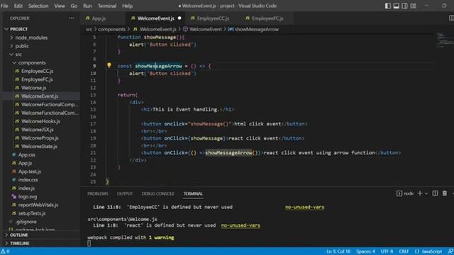
Task: Switch to OUTPUT panel tab
Action: pyautogui.click(x=125, y=193)
